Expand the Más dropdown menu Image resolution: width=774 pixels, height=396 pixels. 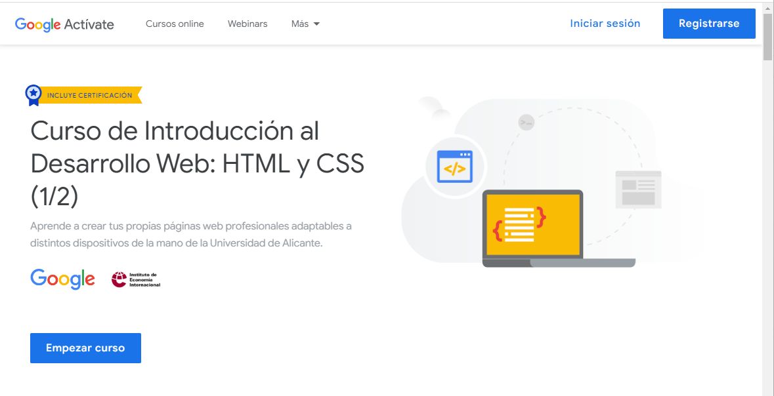tap(305, 24)
